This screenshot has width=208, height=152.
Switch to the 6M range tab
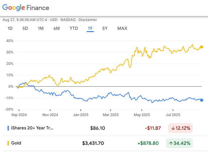(x=57, y=28)
